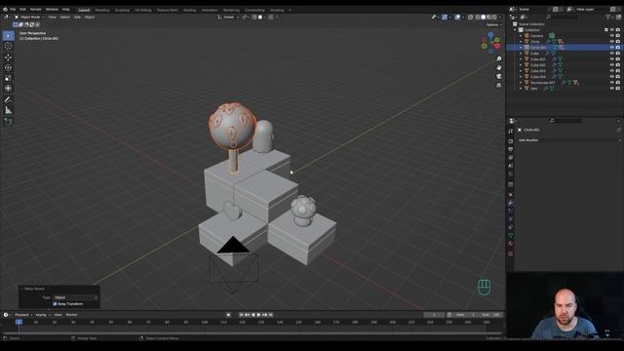Open the viewport Object menu
Image resolution: width=624 pixels, height=351 pixels.
(x=90, y=18)
